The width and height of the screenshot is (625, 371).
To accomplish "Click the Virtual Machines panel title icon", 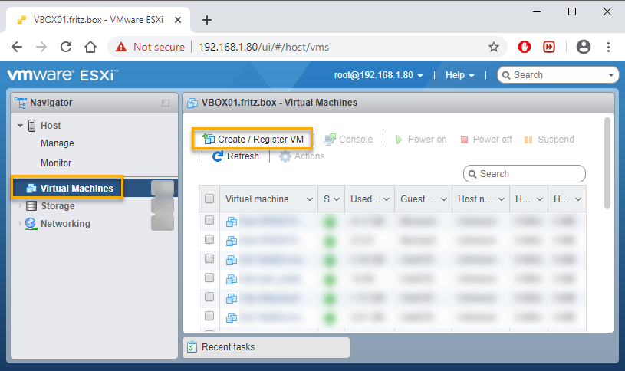I will coord(192,103).
